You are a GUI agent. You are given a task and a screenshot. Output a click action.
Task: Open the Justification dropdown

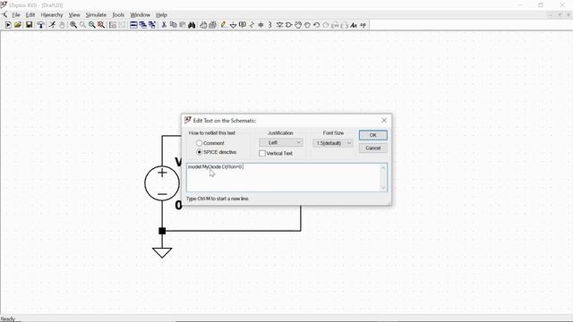point(281,142)
